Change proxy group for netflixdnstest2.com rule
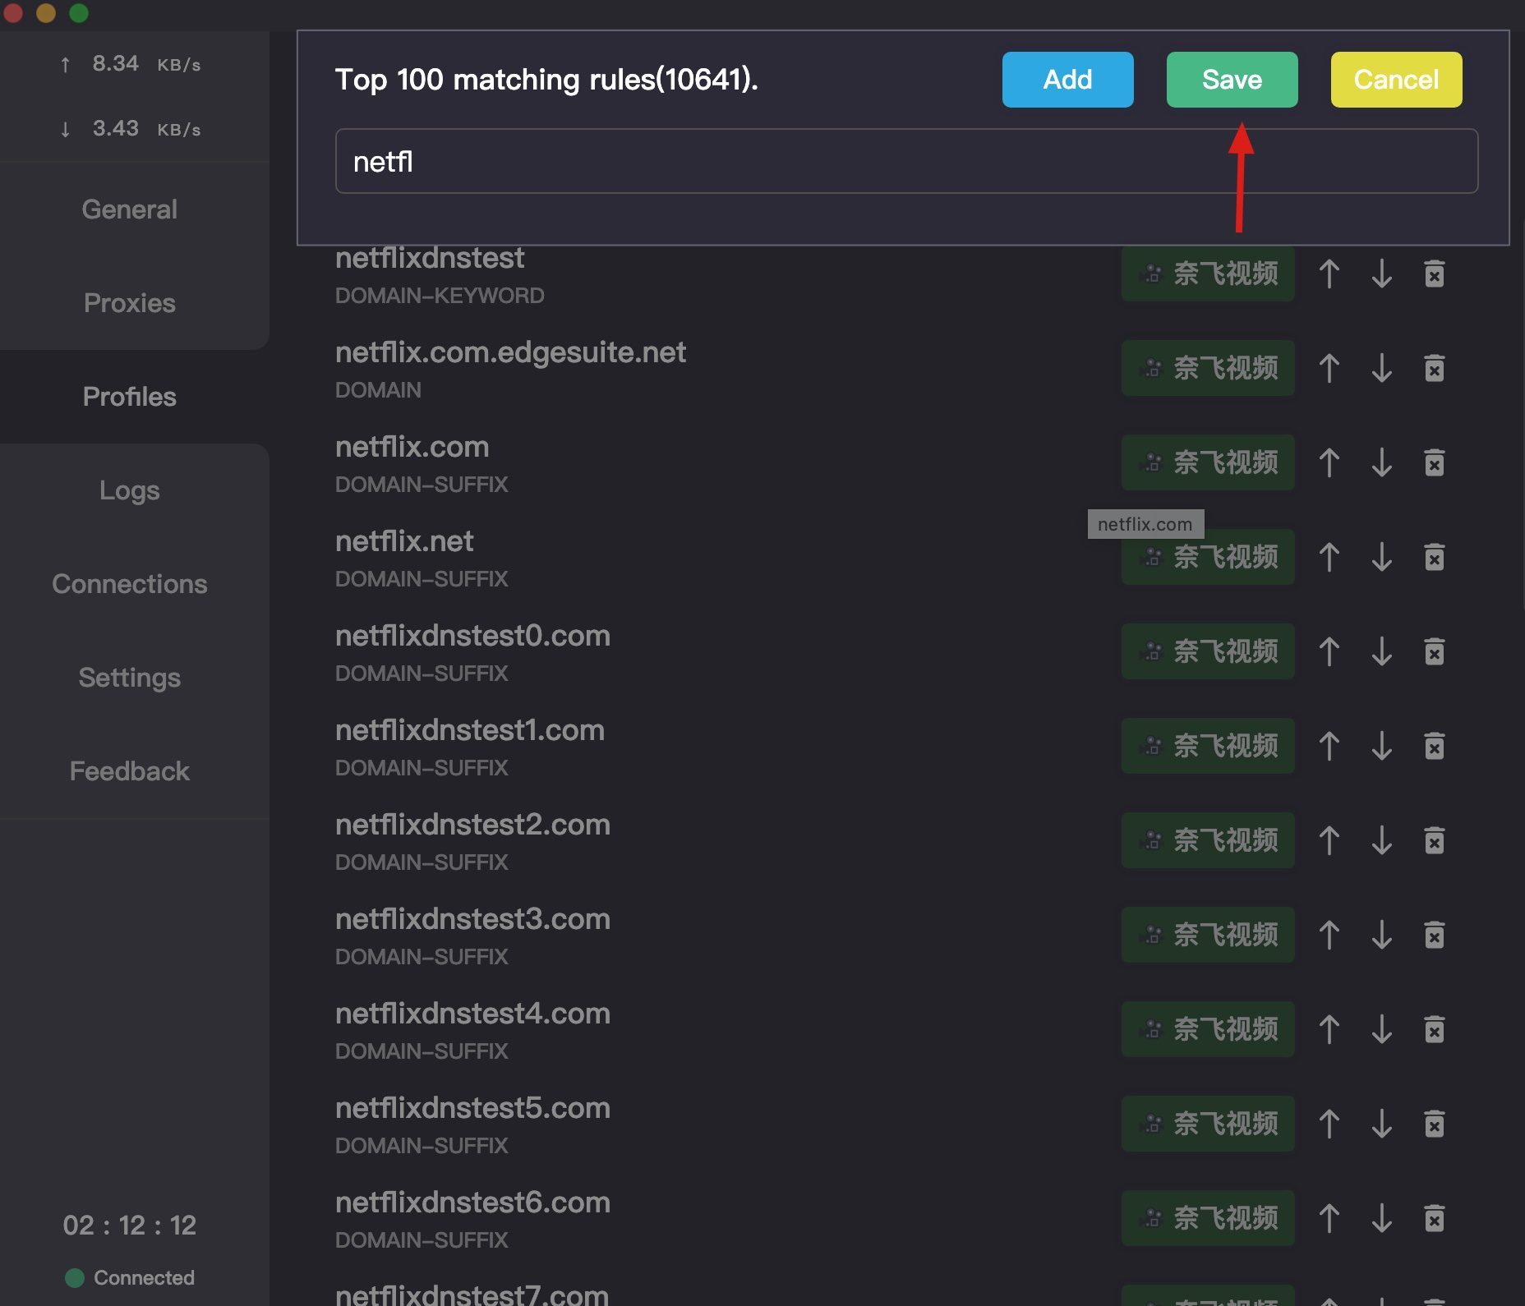The width and height of the screenshot is (1525, 1306). (x=1208, y=840)
